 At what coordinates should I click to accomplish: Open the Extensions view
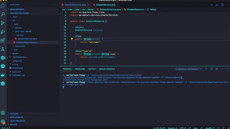click(3, 40)
